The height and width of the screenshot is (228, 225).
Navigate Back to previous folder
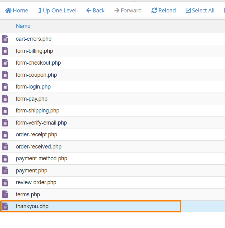coord(95,11)
